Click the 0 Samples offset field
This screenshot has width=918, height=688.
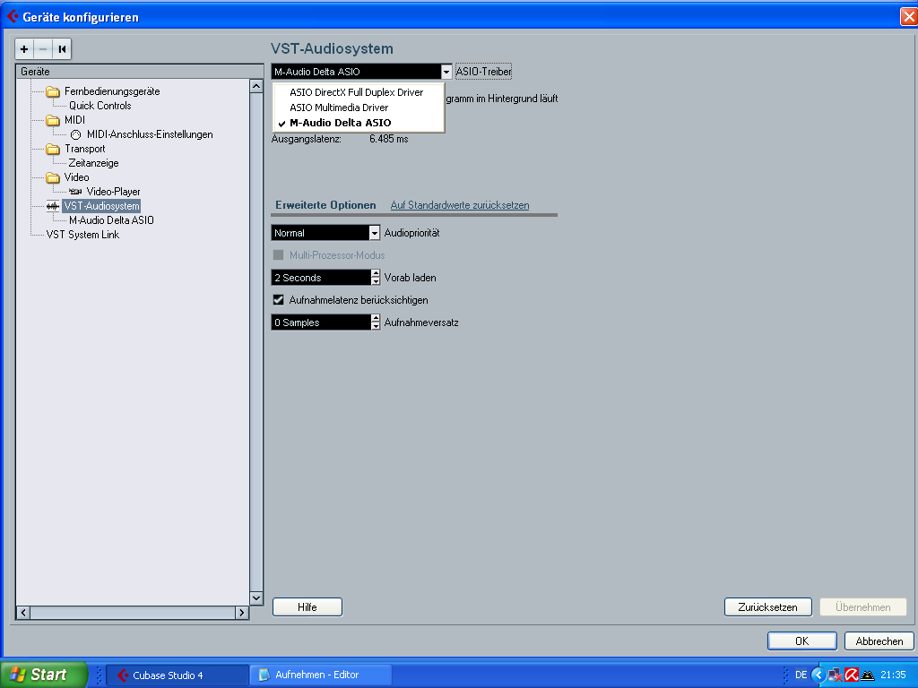click(x=321, y=322)
